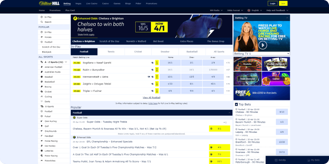Select 16/1 home odds for Sogdiana

point(170,63)
